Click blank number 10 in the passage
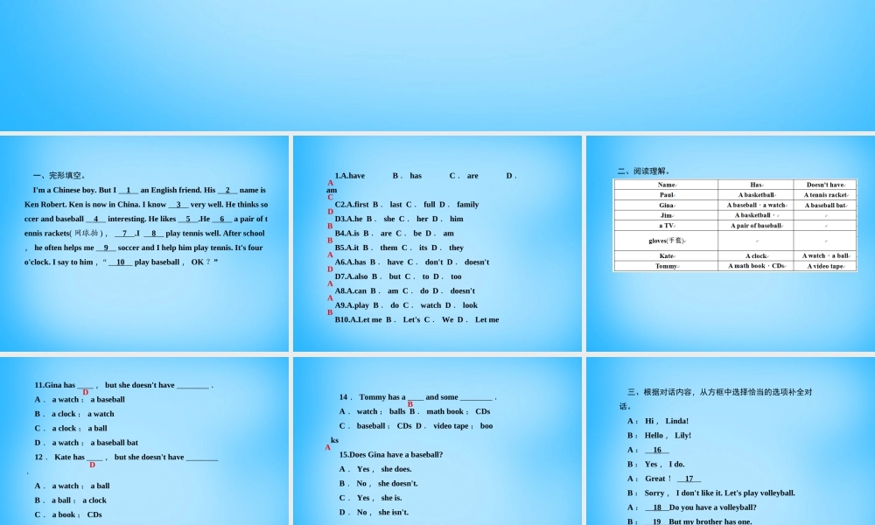875x525 pixels. tap(121, 262)
